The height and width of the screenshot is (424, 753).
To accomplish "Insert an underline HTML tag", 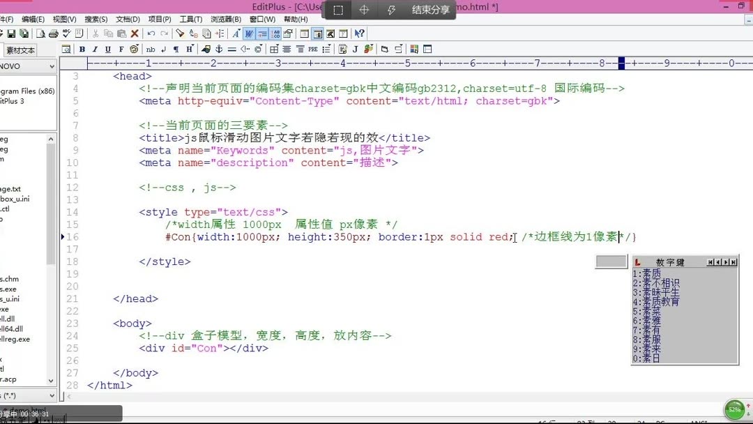I will [107, 49].
